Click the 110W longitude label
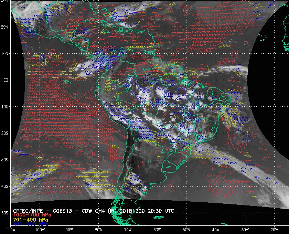289x234 pixels. 11,230
